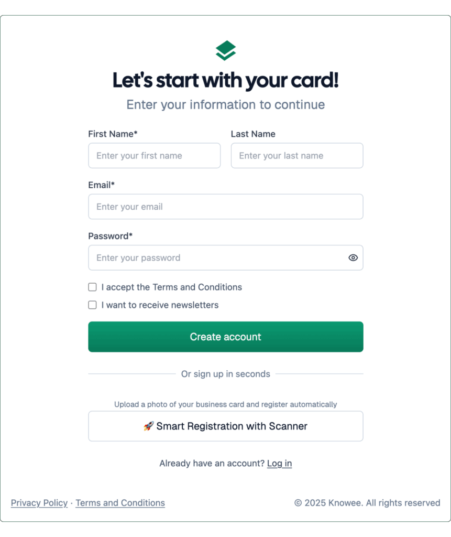Click the Knowee logo icon

(x=225, y=50)
